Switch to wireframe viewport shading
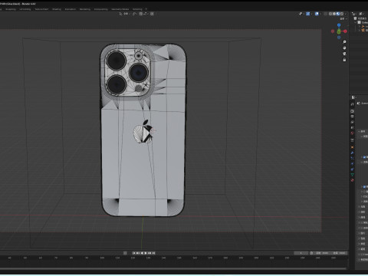Image resolution: width=368 pixels, height=276 pixels. click(330, 14)
